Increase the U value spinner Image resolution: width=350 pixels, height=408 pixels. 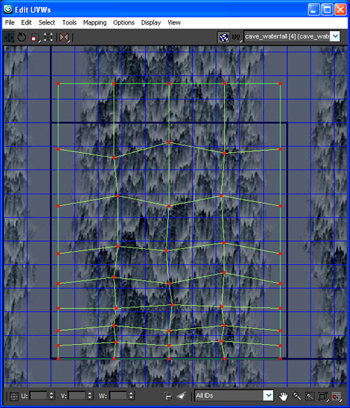click(x=51, y=393)
